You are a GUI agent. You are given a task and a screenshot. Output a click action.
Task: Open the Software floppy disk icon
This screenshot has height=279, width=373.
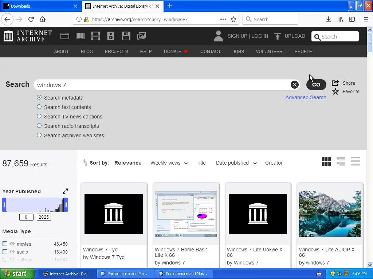coord(126,36)
